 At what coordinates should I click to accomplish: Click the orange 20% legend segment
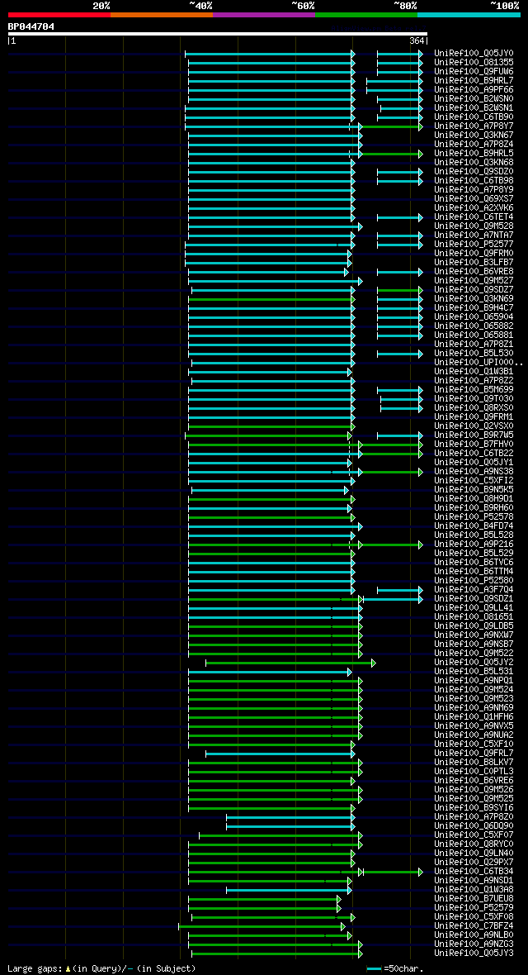tap(162, 14)
